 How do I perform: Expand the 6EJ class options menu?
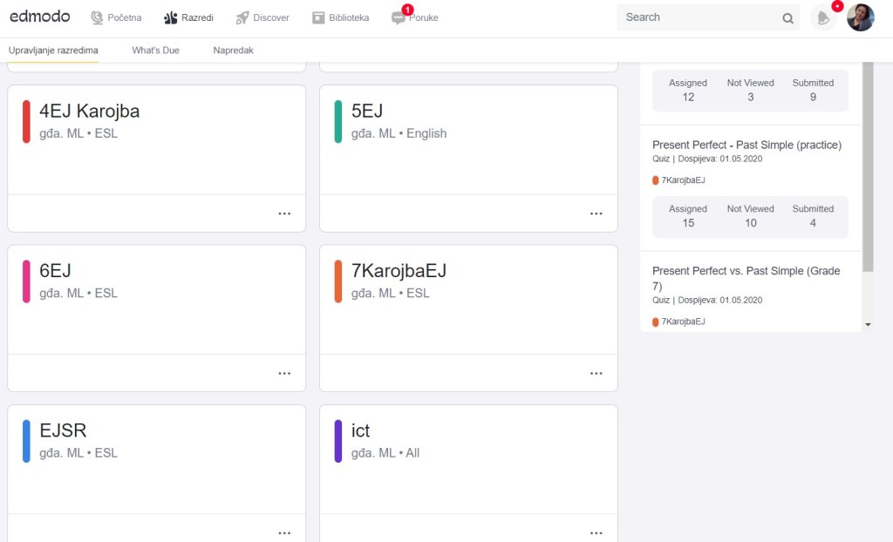point(284,373)
